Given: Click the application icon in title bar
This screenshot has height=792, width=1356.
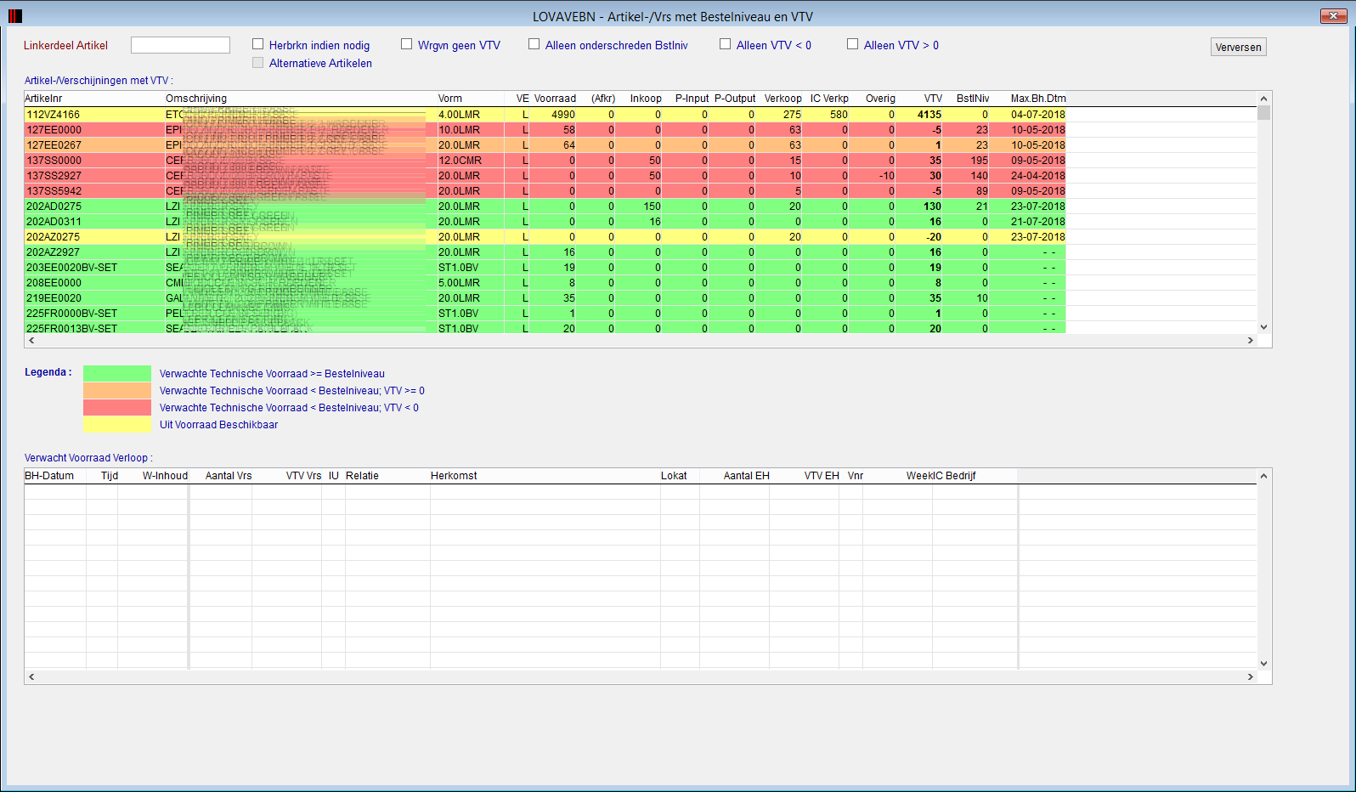Looking at the screenshot, I should point(14,16).
